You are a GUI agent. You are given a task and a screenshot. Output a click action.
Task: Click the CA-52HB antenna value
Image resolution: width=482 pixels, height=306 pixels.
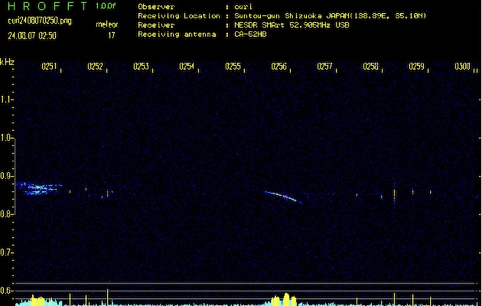[x=250, y=34]
